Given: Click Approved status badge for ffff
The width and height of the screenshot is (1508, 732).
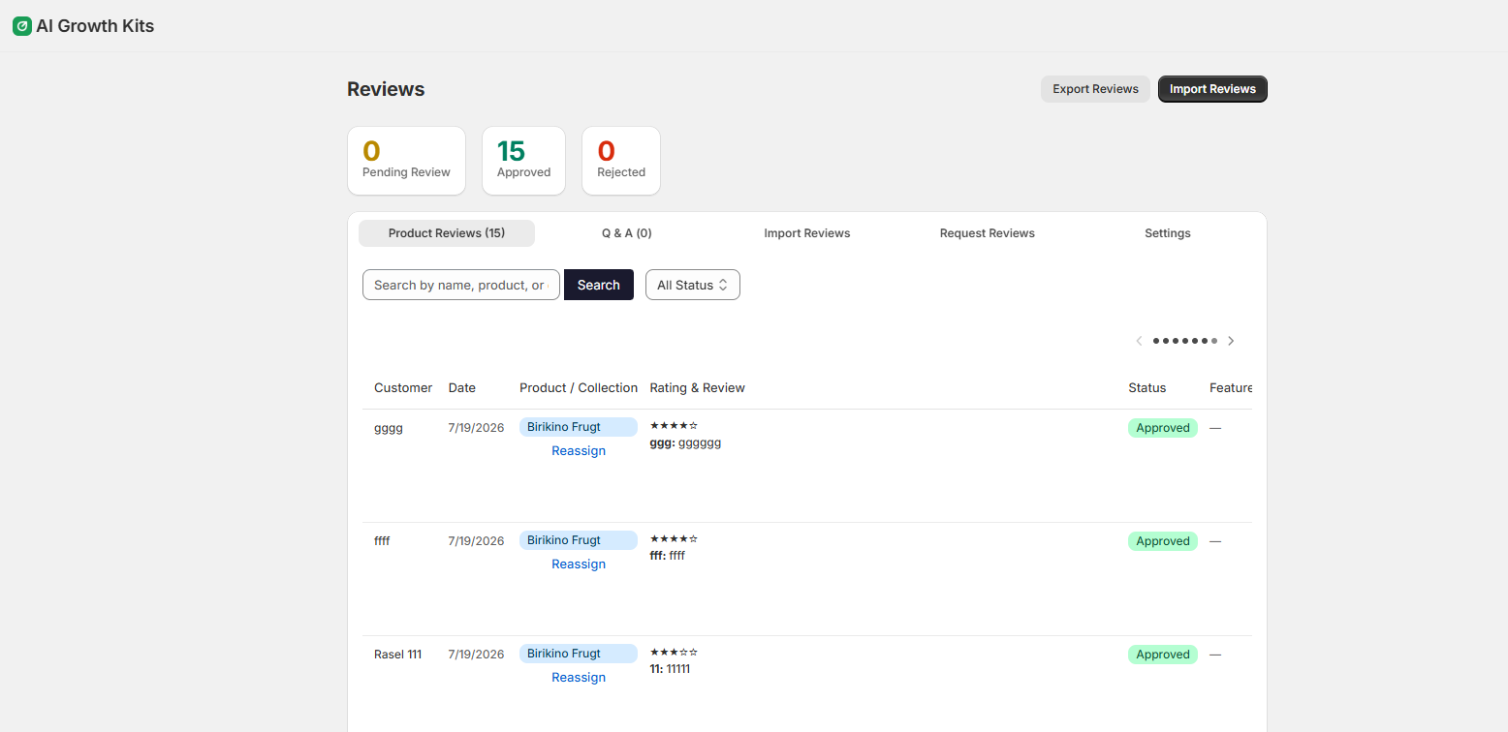Looking at the screenshot, I should [1163, 541].
